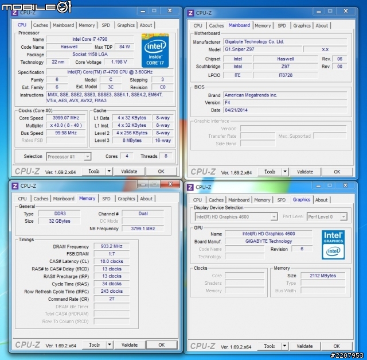Viewport: 367px width, 360px height.
Task: Click the tRFC value '243 clocks'
Action: click(112, 291)
